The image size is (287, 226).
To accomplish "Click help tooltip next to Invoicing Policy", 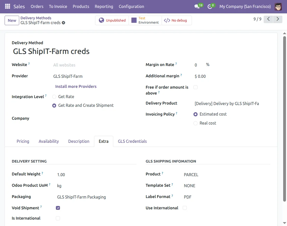I will click(x=177, y=113).
